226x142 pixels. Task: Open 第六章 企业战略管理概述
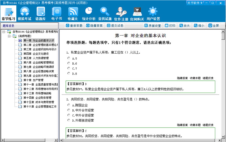[x=39, y=62]
